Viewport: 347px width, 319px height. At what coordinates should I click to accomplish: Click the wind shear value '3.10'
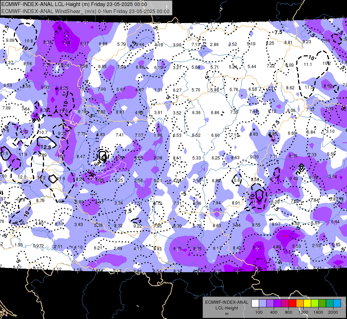(330, 131)
